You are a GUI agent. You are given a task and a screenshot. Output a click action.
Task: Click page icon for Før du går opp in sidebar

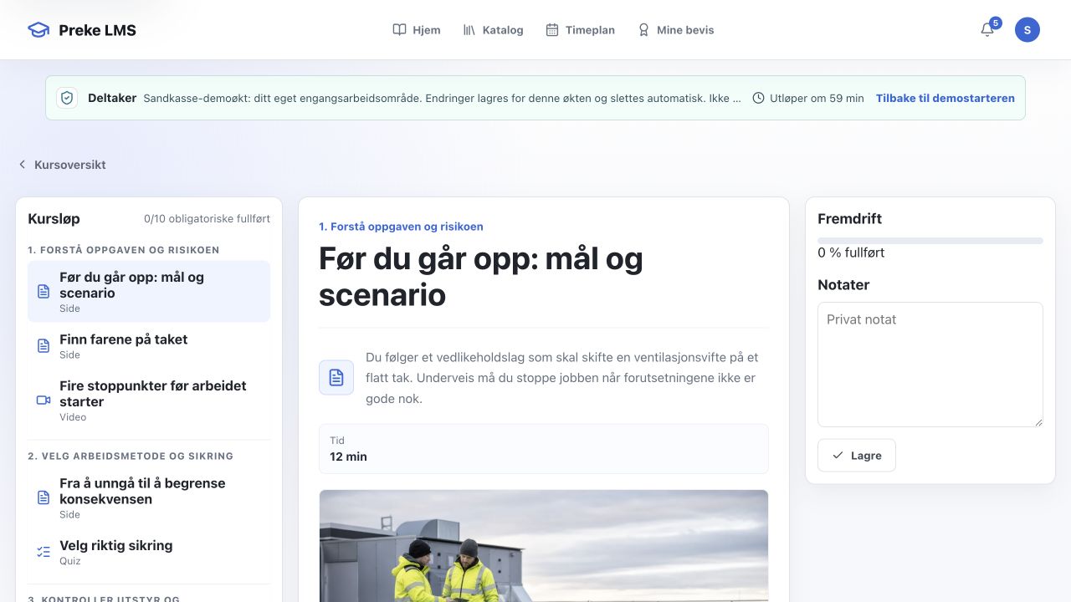(44, 291)
